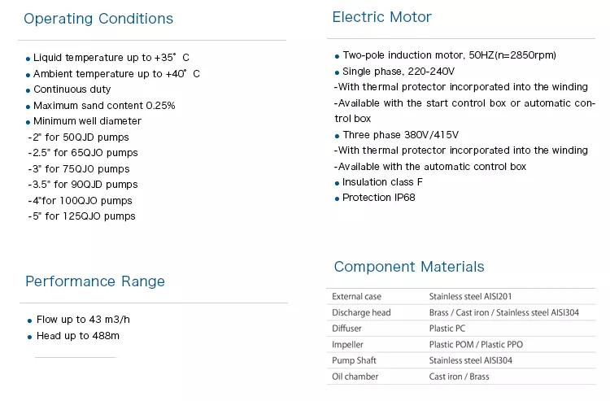The height and width of the screenshot is (401, 610).
Task: Click the Operating Conditions heading
Action: click(98, 19)
